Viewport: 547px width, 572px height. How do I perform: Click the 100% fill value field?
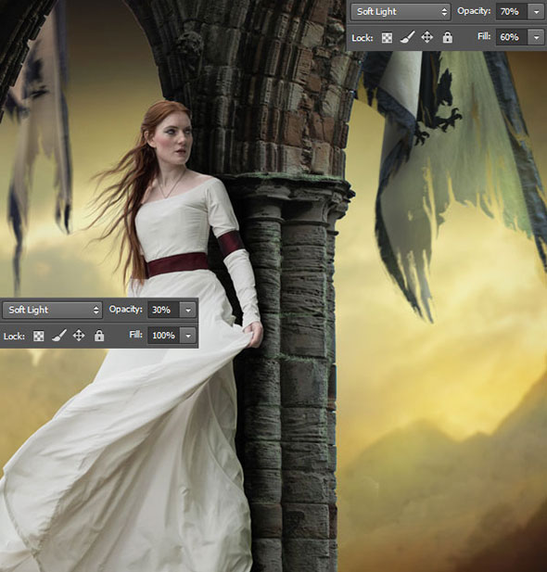[164, 336]
